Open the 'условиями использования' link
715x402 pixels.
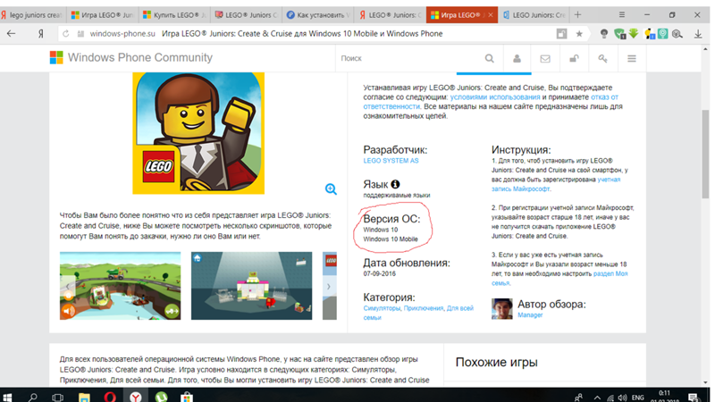[495, 97]
